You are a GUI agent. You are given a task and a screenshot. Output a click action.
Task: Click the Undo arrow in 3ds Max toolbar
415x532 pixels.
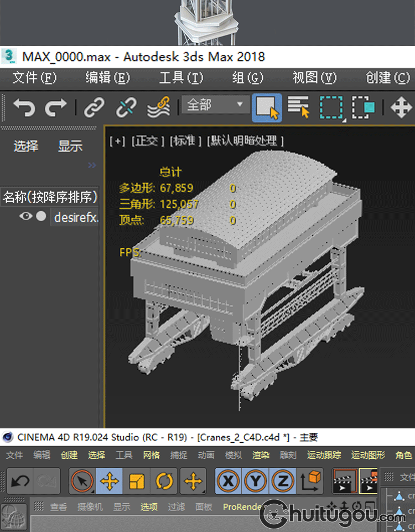(x=24, y=107)
